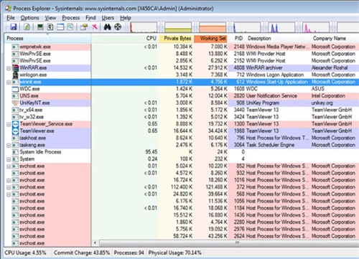This screenshot has height=259, width=359.
Task: Open the Help menu
Action: [x=126, y=18]
